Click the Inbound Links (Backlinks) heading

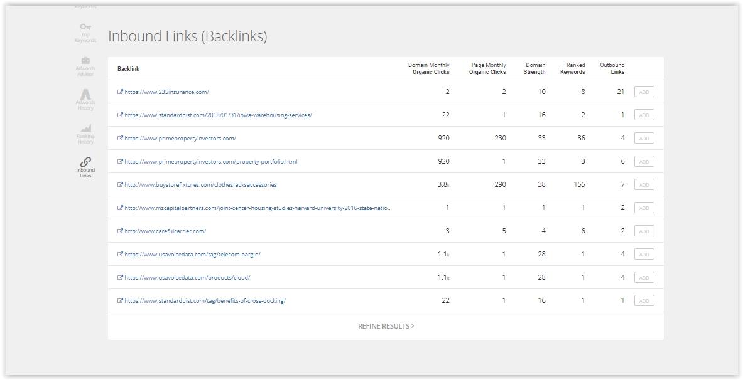pyautogui.click(x=188, y=36)
